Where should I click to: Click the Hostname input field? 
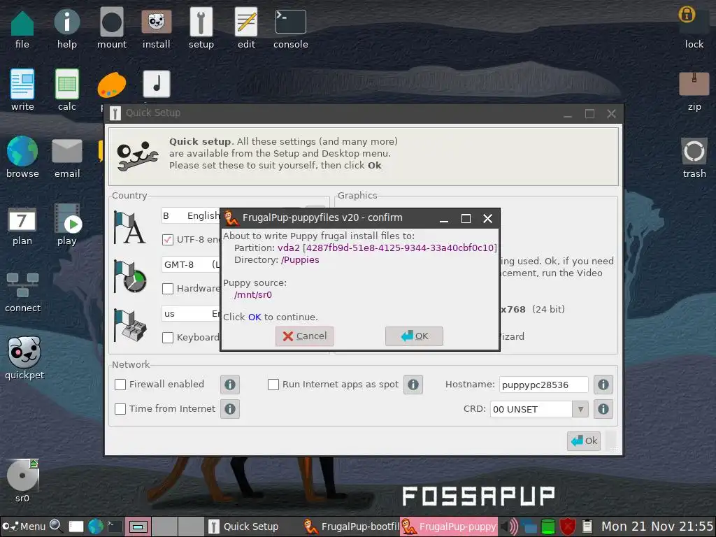click(x=543, y=385)
